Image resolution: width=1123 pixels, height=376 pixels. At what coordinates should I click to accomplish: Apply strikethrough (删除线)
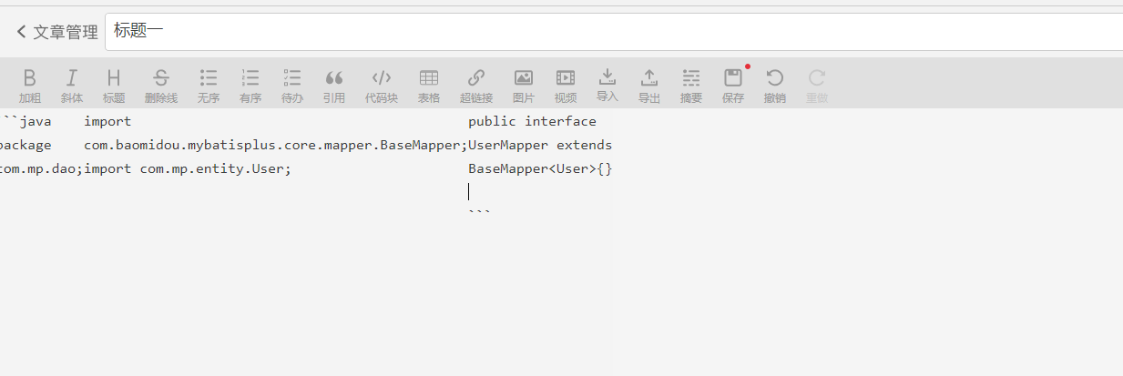click(x=161, y=86)
